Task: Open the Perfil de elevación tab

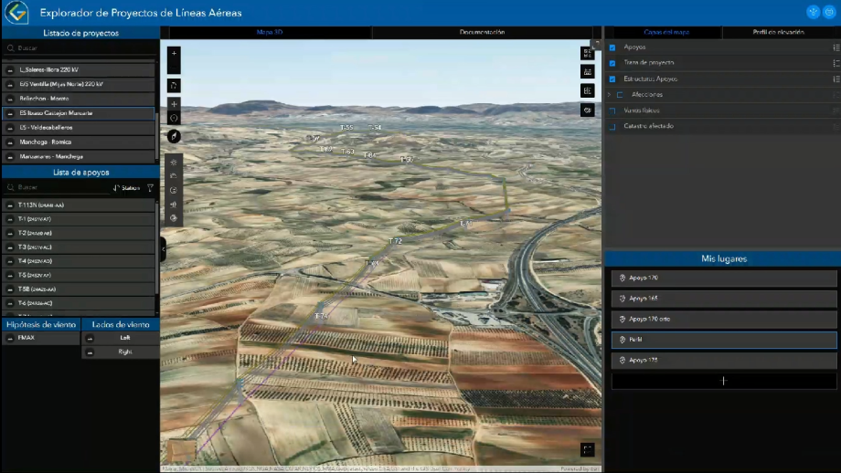Action: pyautogui.click(x=778, y=32)
